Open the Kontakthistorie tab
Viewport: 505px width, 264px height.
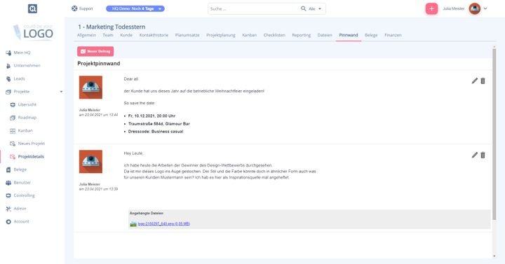pyautogui.click(x=154, y=35)
